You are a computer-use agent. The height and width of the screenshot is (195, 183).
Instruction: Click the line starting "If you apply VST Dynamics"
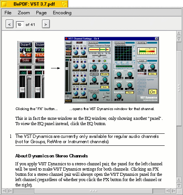coord(89,164)
